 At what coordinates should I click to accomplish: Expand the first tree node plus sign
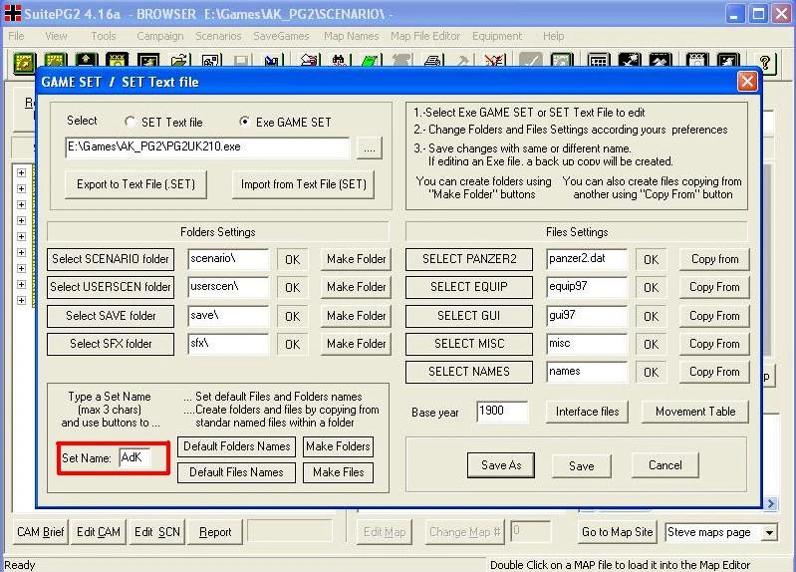click(21, 172)
